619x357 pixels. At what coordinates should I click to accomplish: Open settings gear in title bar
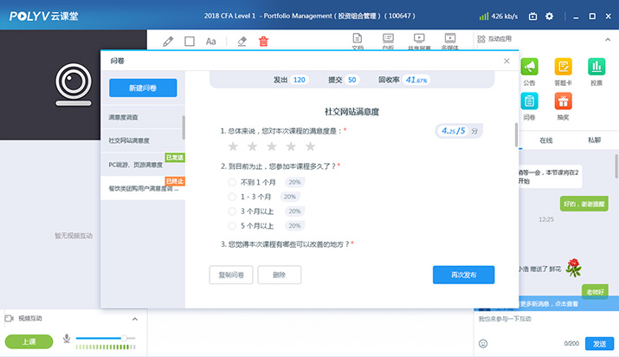[x=548, y=16]
